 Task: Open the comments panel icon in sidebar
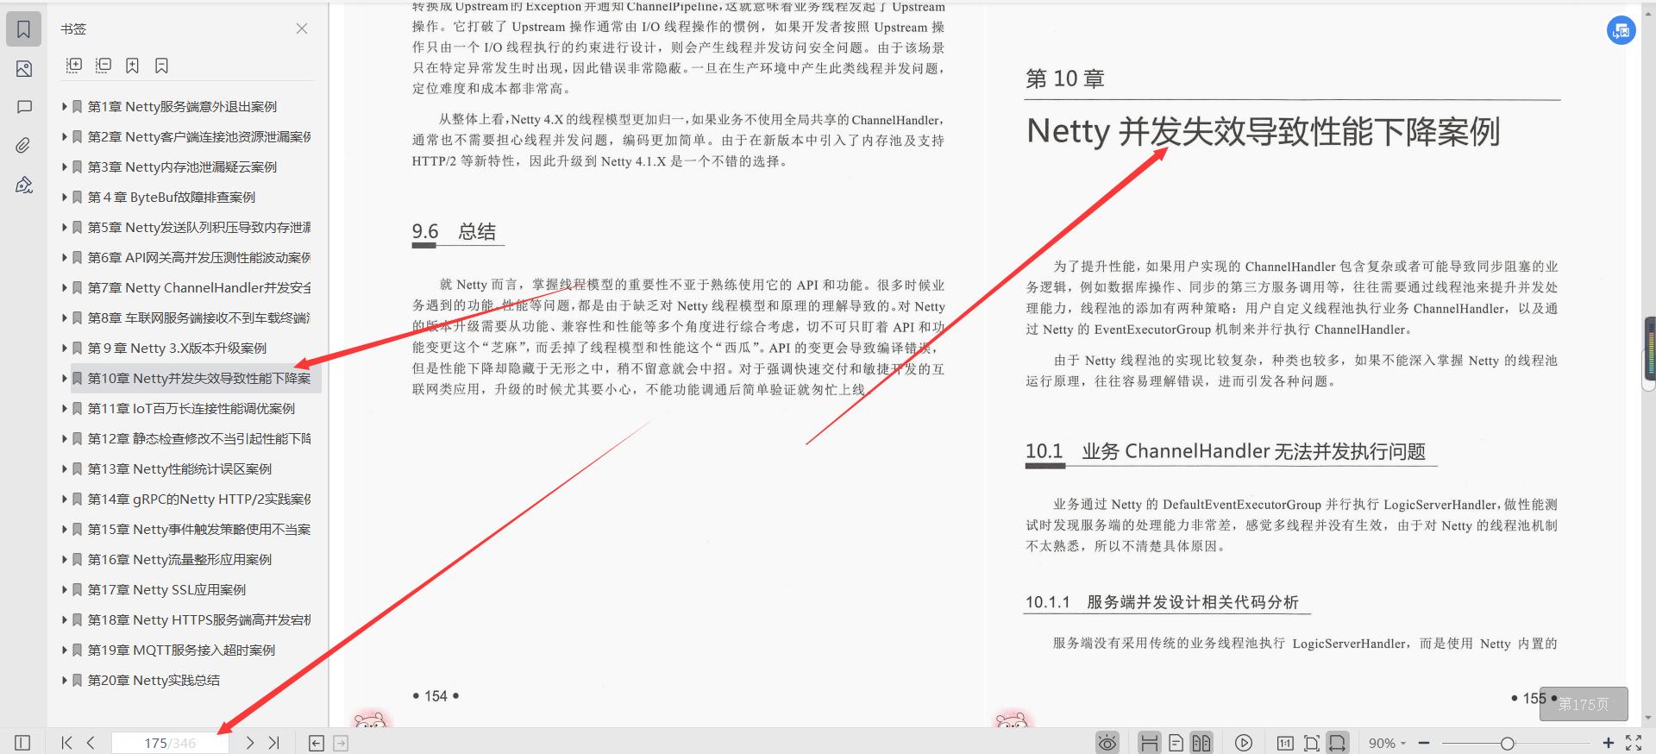23,108
